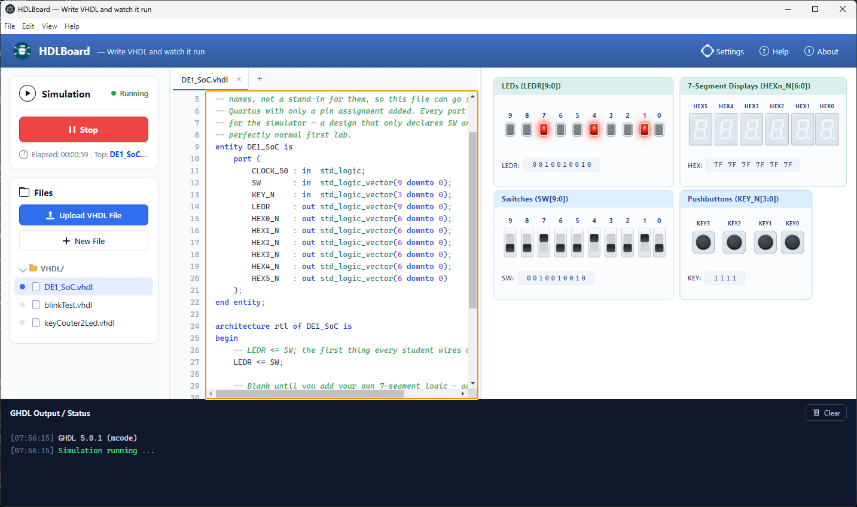Open the Help question-mark icon
Viewport: 857px width, 507px height.
[764, 51]
